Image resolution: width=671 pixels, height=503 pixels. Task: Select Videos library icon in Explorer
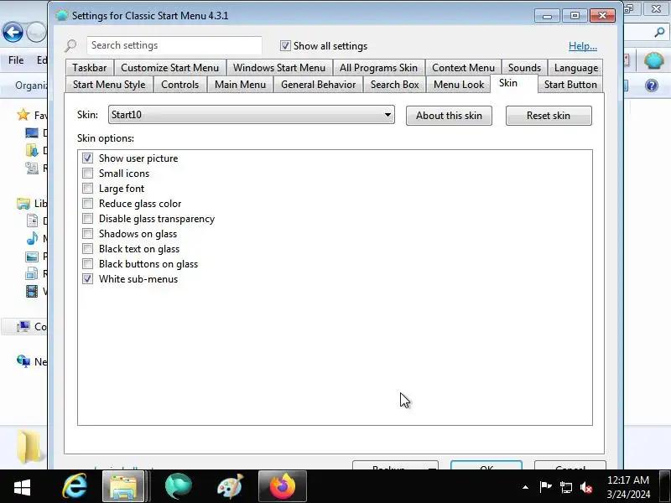click(x=32, y=291)
